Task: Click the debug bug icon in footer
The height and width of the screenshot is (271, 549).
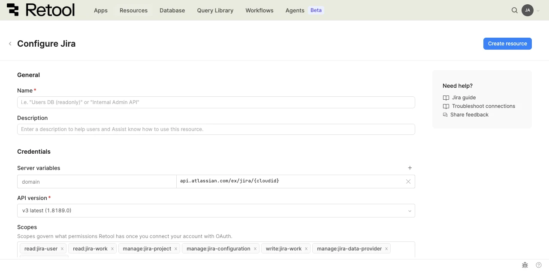Action: click(x=525, y=265)
